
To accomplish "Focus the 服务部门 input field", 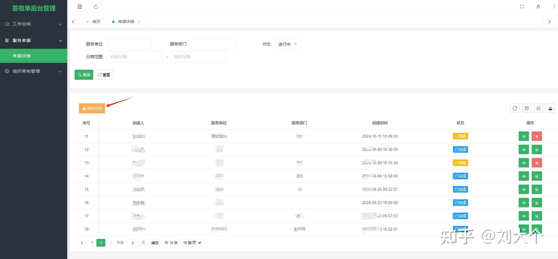I will (213, 44).
